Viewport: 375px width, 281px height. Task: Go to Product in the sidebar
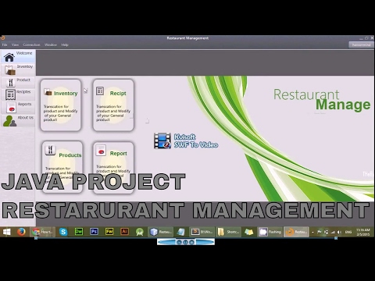pyautogui.click(x=18, y=82)
